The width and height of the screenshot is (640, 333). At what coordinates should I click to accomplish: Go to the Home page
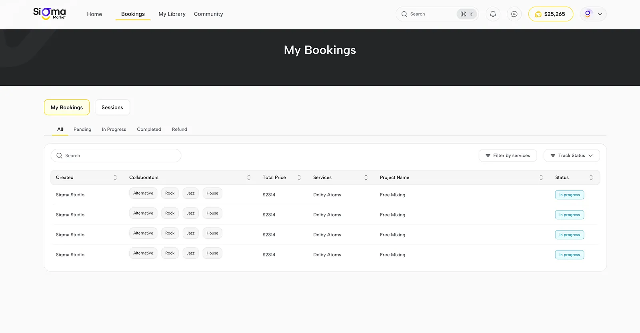(x=94, y=14)
